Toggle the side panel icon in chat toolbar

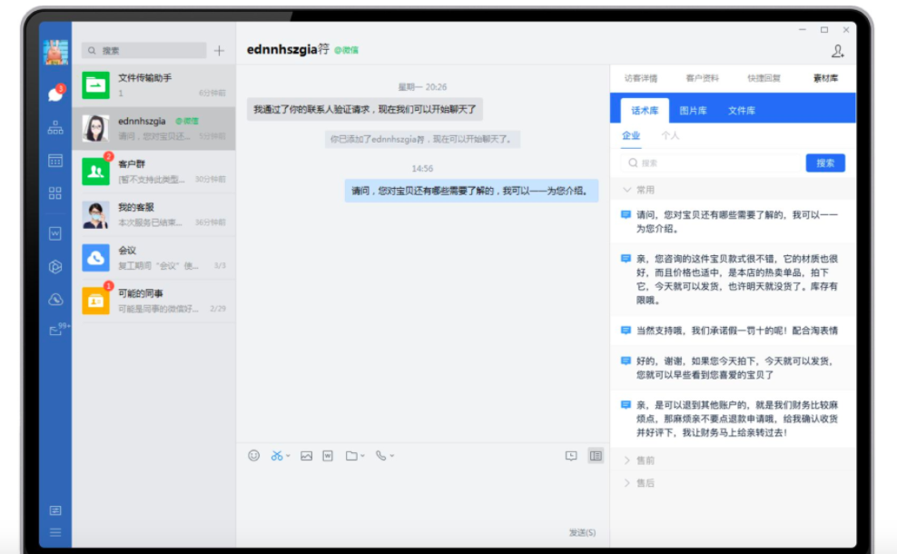[596, 456]
